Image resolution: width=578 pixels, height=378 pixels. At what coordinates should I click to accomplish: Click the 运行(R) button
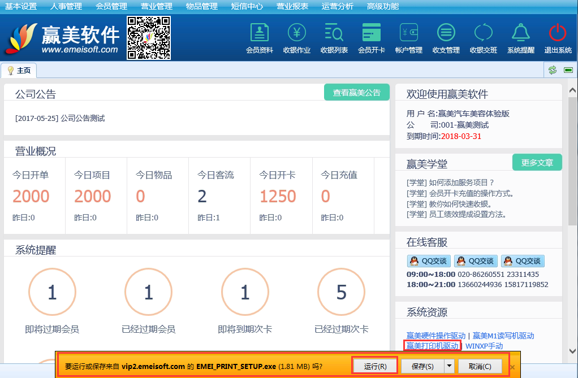pyautogui.click(x=375, y=366)
